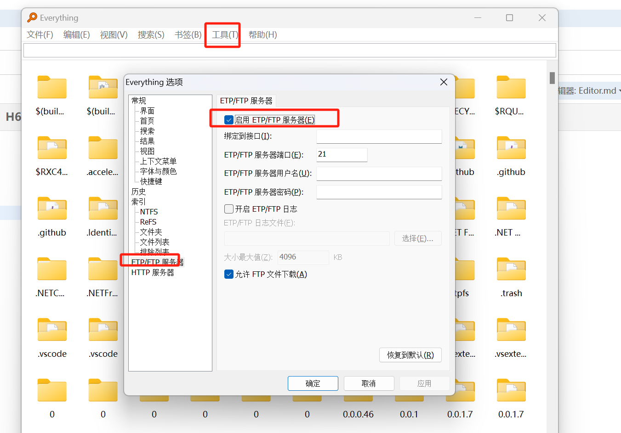Image resolution: width=621 pixels, height=433 pixels.
Task: Click 恢复到默认(R) button
Action: 410,355
